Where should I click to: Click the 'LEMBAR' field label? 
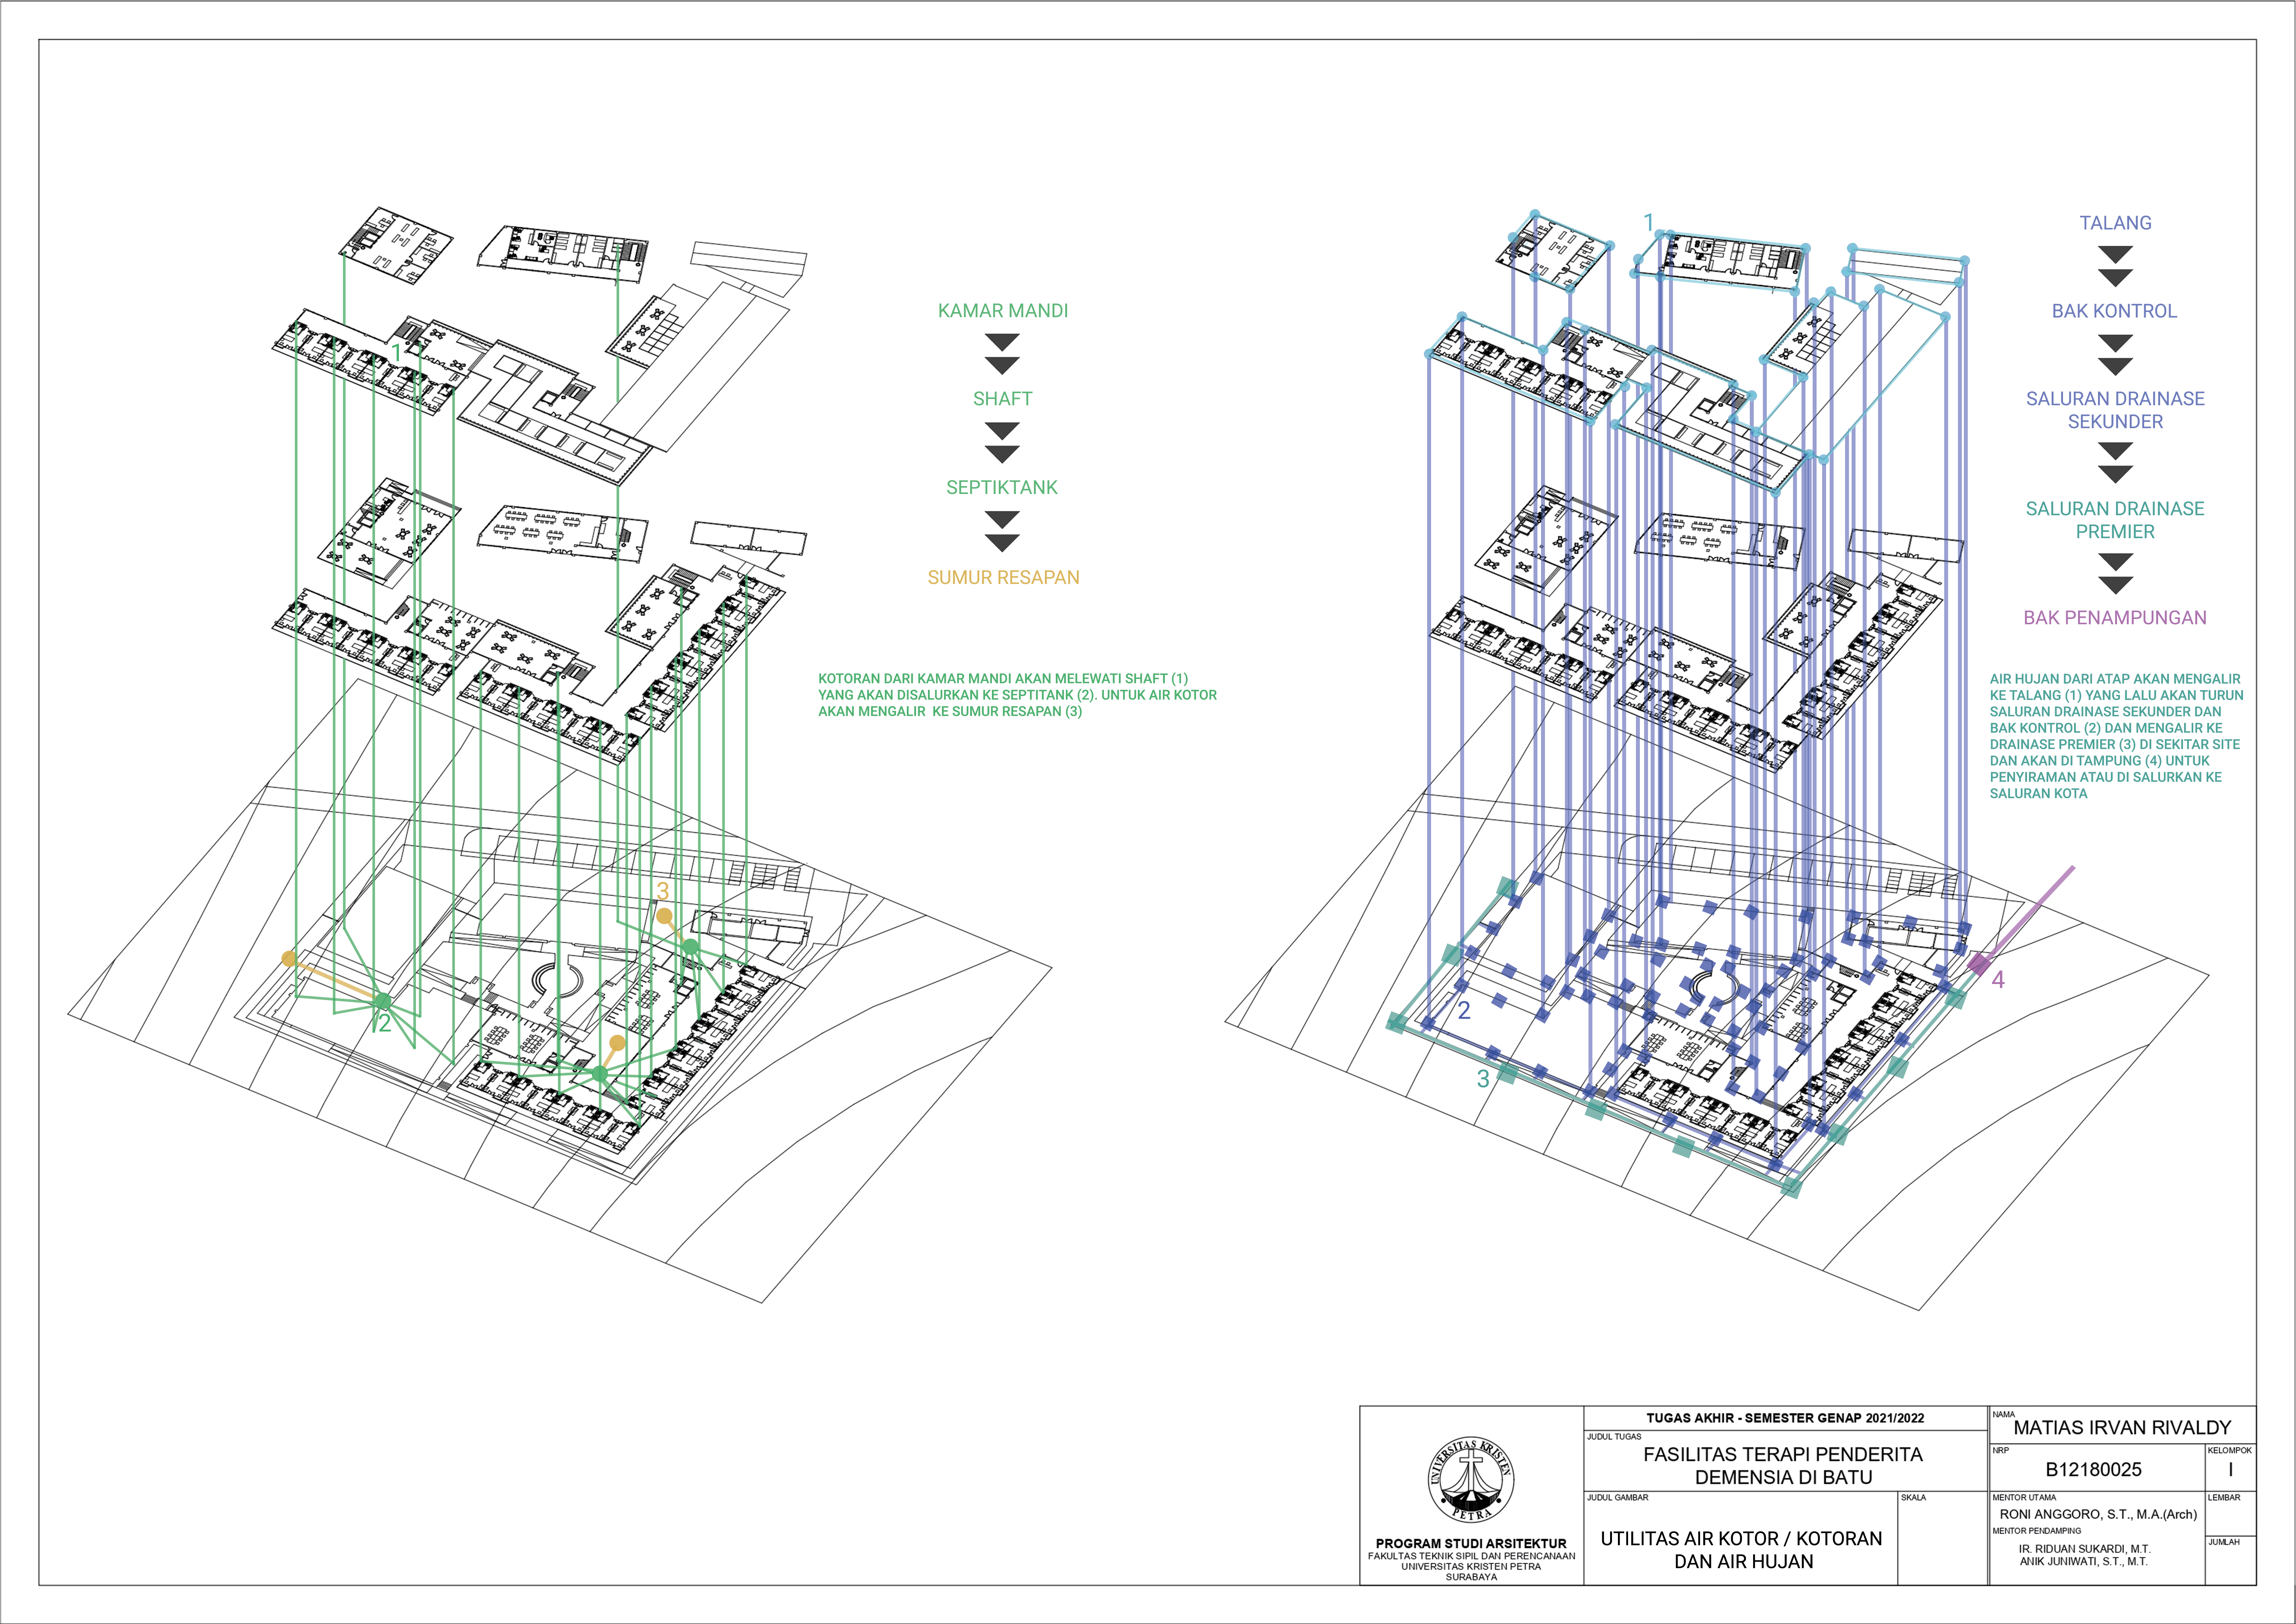pos(2224,1498)
